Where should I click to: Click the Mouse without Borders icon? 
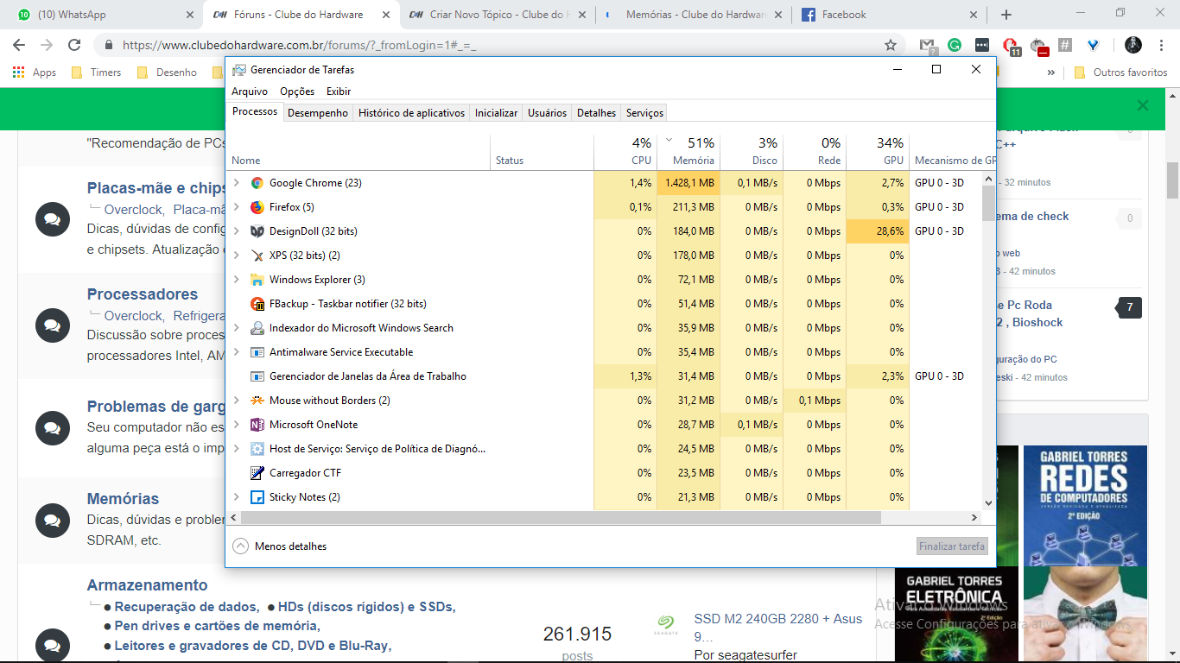(x=257, y=401)
